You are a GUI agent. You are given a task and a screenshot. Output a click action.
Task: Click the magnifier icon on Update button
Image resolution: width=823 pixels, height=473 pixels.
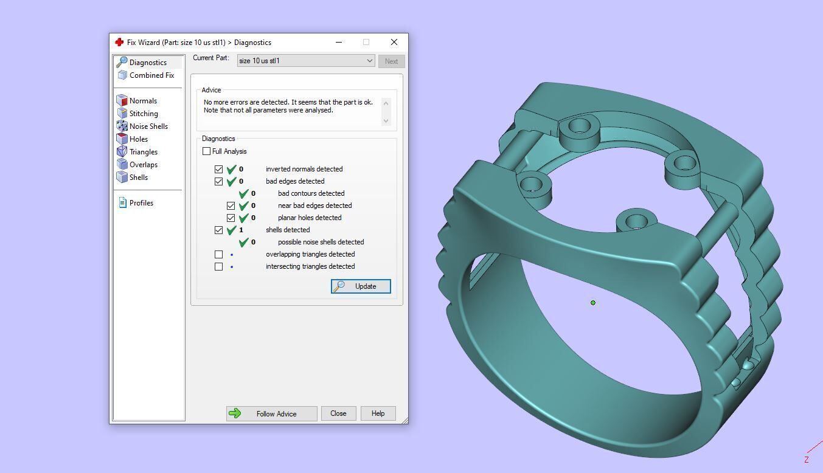339,286
